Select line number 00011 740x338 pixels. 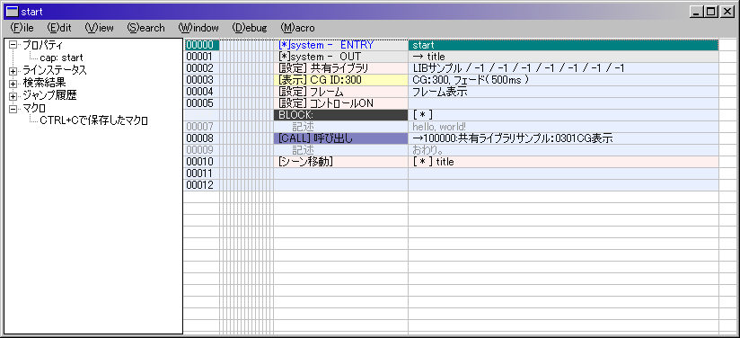[201, 173]
